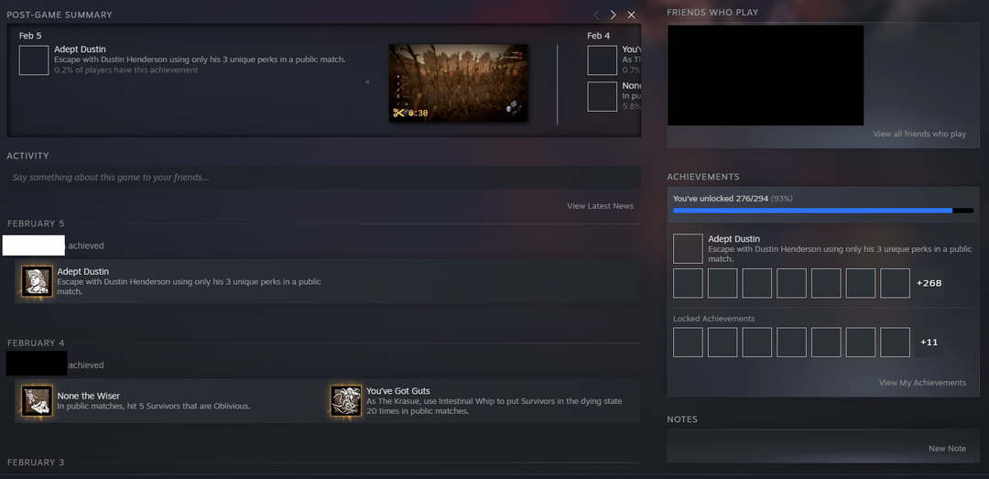Image resolution: width=989 pixels, height=479 pixels.
Task: Click Adept Dustin icon in Post-Game Summary
Action: [34, 60]
